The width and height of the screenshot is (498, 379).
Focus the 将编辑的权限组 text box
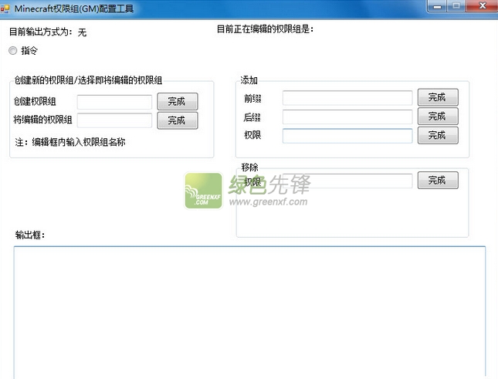[114, 120]
